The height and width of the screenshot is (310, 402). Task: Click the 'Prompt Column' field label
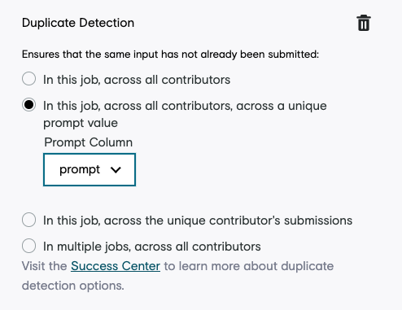click(89, 142)
